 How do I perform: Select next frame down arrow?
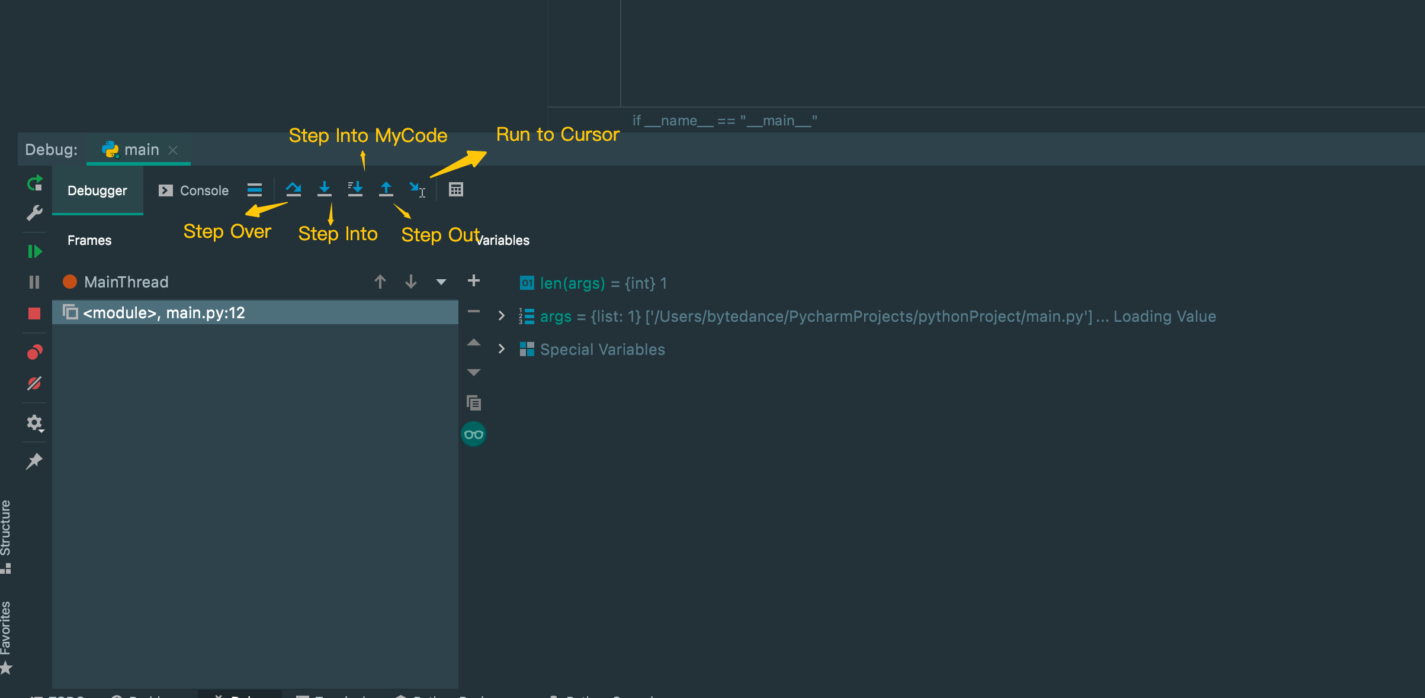click(x=411, y=282)
